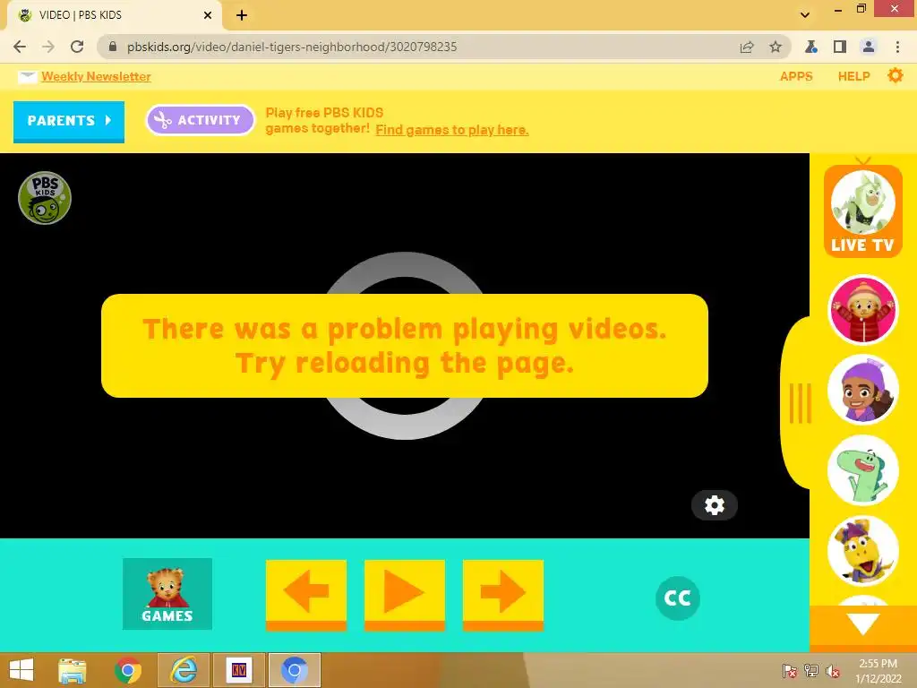
Task: Click the newsletter envelope icon
Action: click(x=27, y=77)
